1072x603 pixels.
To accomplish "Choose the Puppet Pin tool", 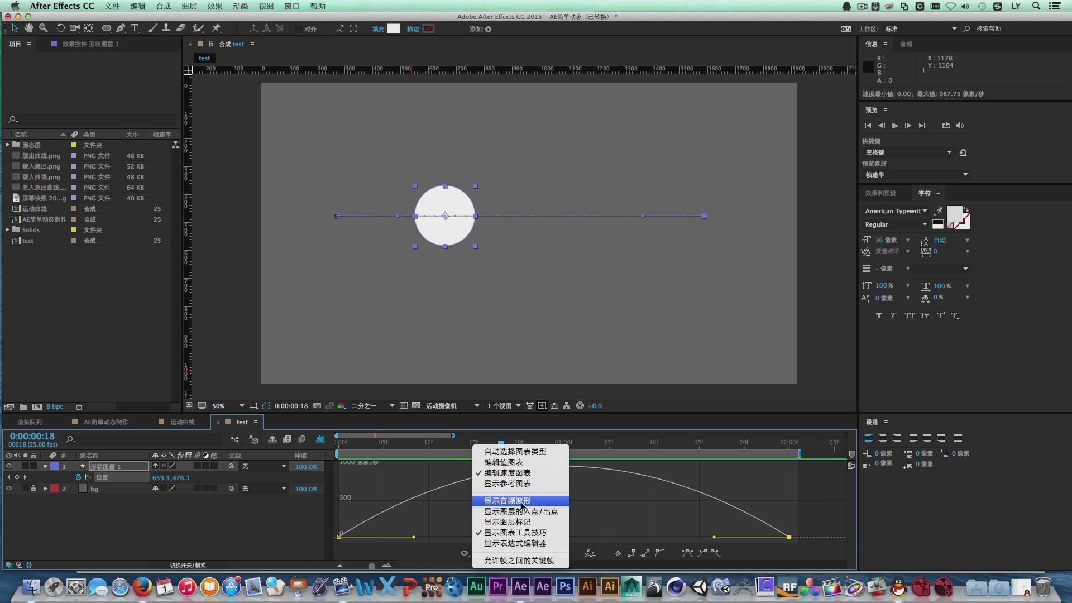I will tap(217, 28).
